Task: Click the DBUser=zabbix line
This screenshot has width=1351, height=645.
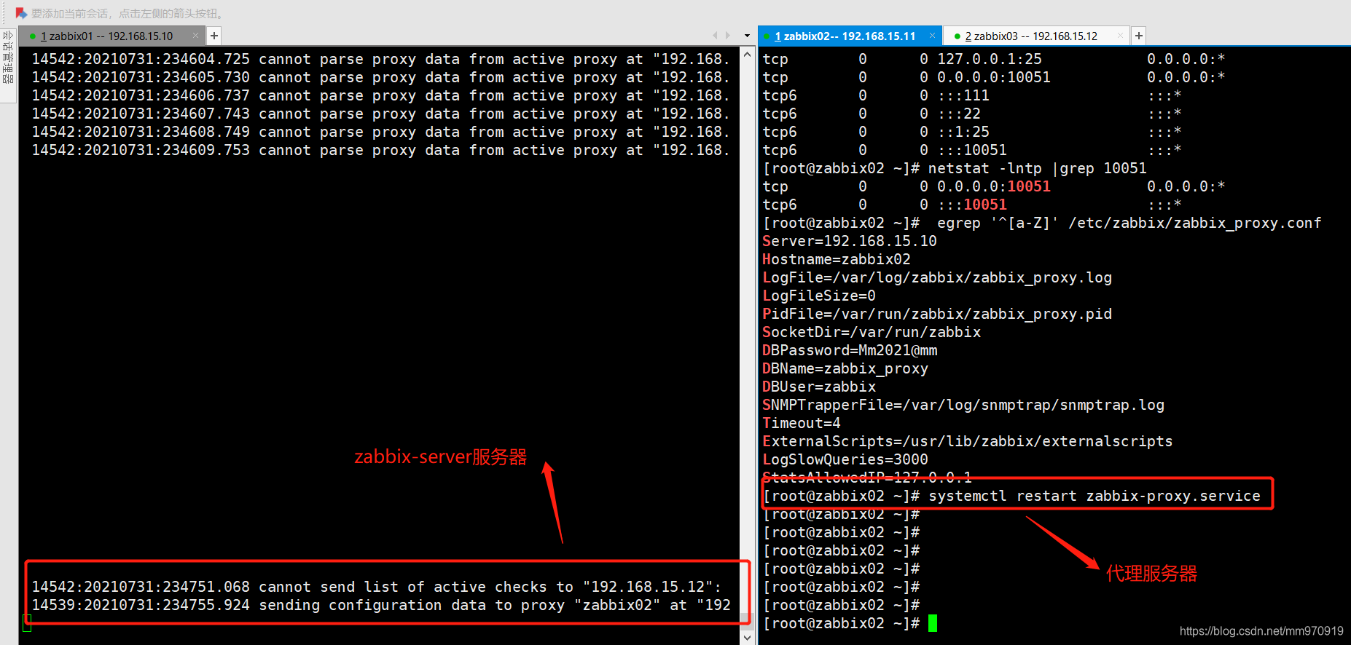Action: click(819, 387)
